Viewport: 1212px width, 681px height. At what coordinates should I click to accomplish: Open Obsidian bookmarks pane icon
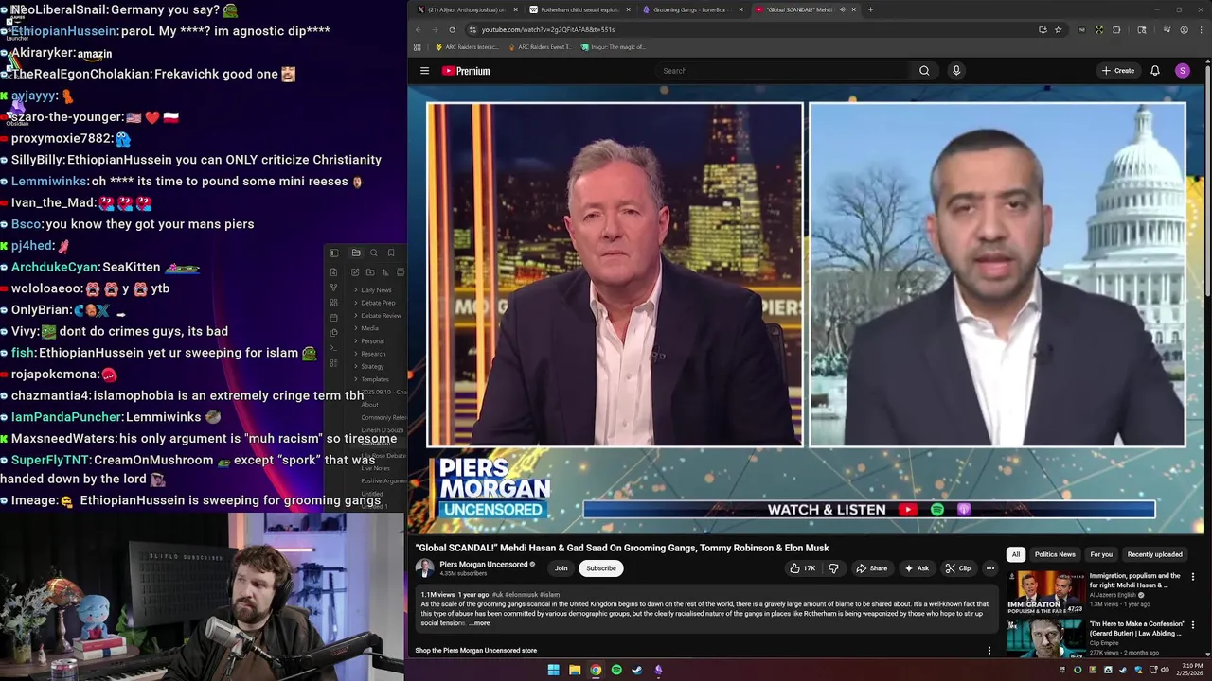click(391, 253)
